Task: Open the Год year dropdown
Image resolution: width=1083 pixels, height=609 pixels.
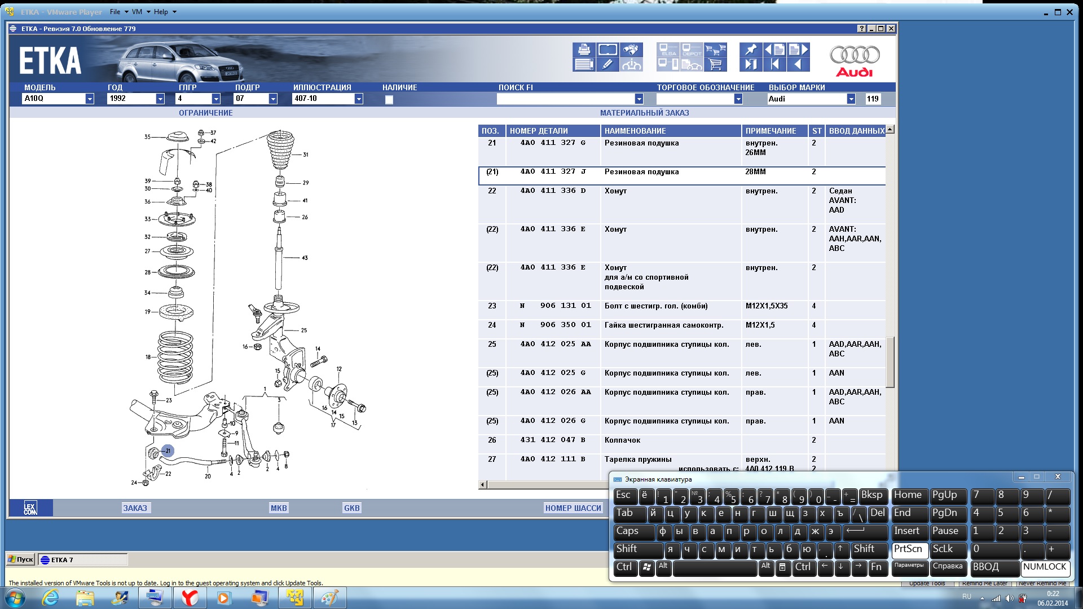Action: 160,99
